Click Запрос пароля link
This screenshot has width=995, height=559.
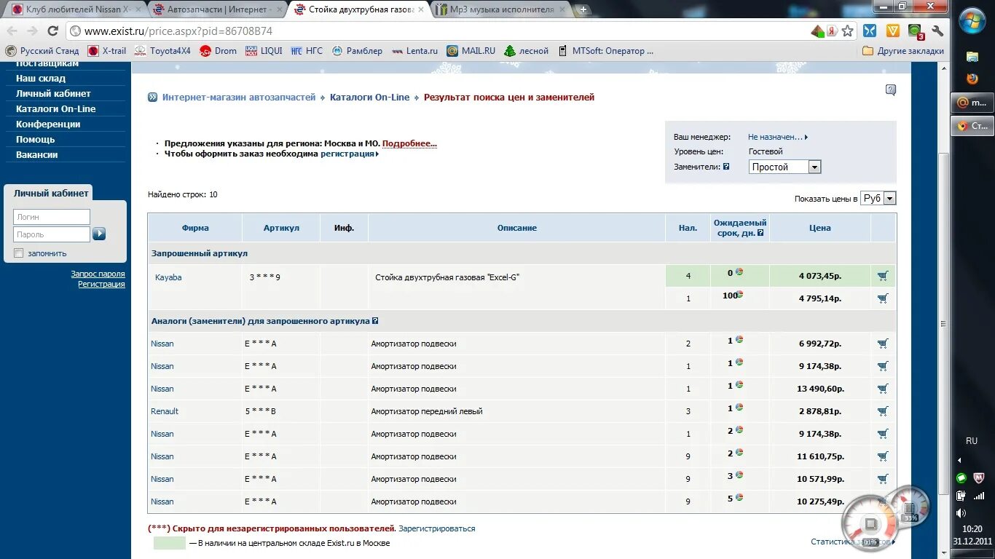(98, 274)
